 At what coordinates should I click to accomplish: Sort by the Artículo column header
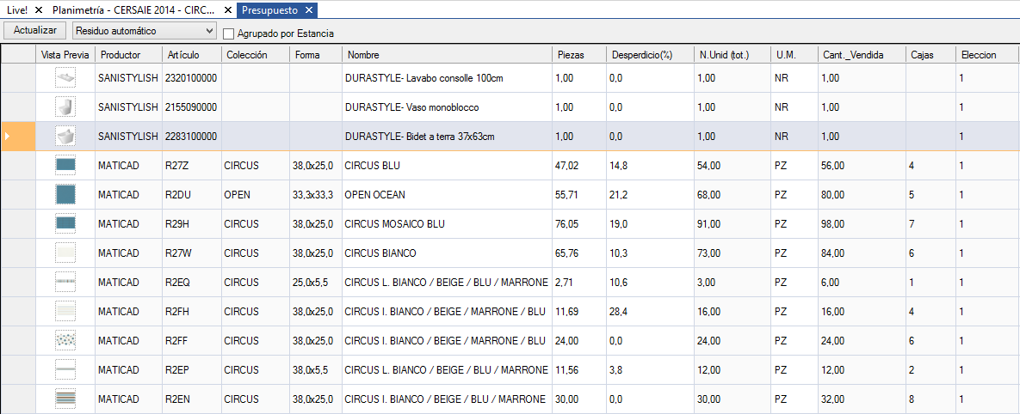[192, 54]
